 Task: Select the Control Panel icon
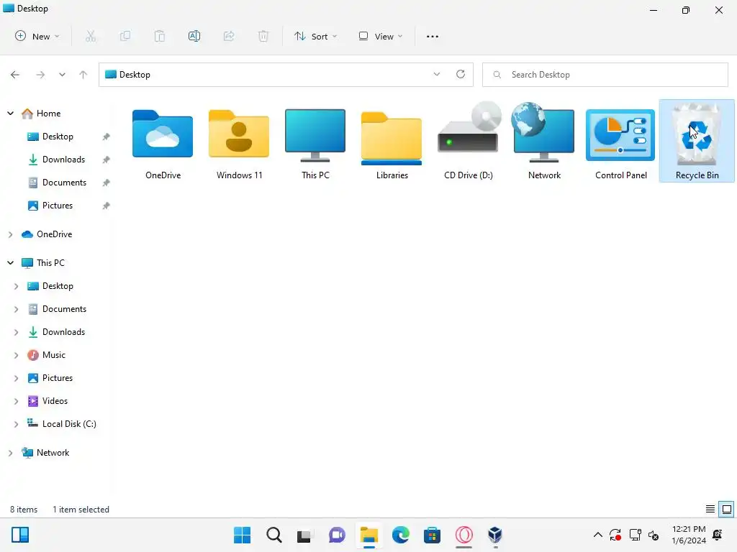[x=620, y=142]
